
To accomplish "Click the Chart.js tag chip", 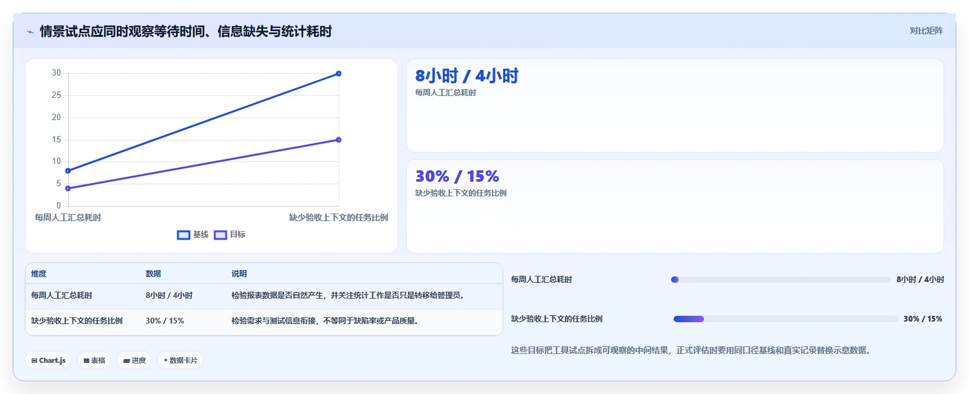I will tap(48, 360).
